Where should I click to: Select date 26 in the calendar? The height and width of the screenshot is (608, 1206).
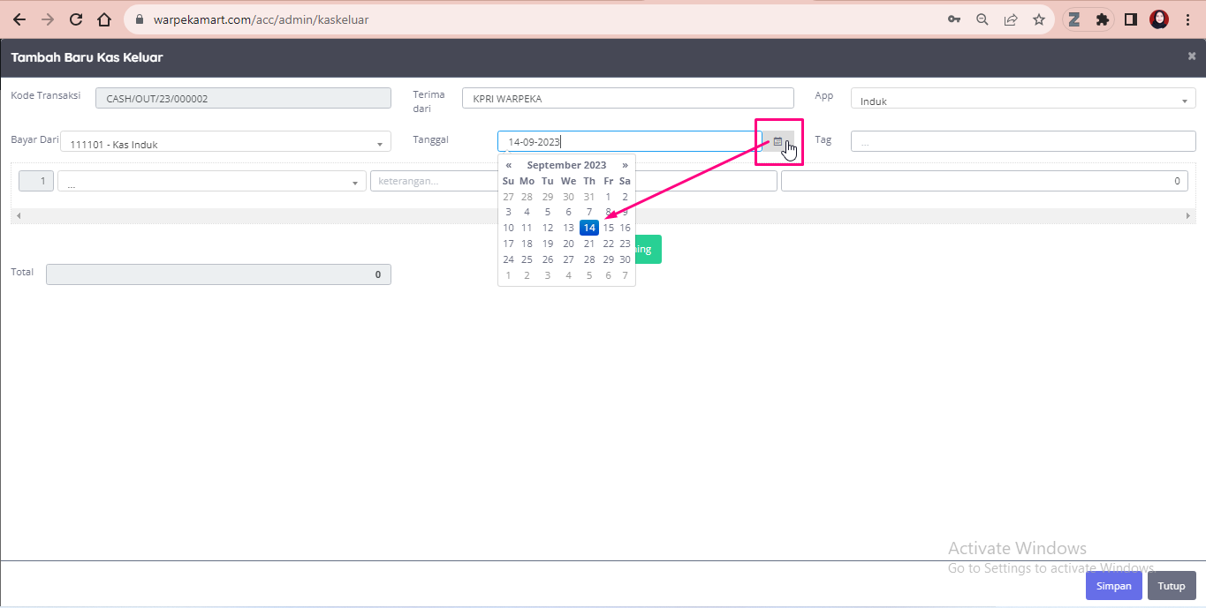(x=548, y=259)
